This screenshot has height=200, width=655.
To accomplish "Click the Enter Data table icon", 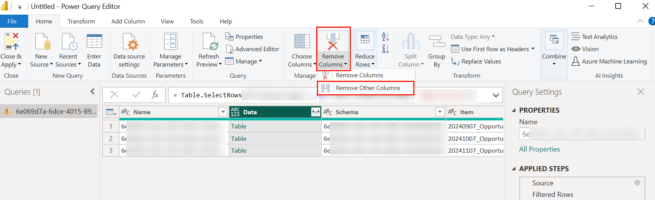I will pyautogui.click(x=94, y=41).
